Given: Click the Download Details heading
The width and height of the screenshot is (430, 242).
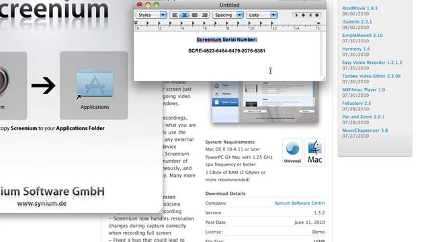Looking at the screenshot, I should click(225, 194).
